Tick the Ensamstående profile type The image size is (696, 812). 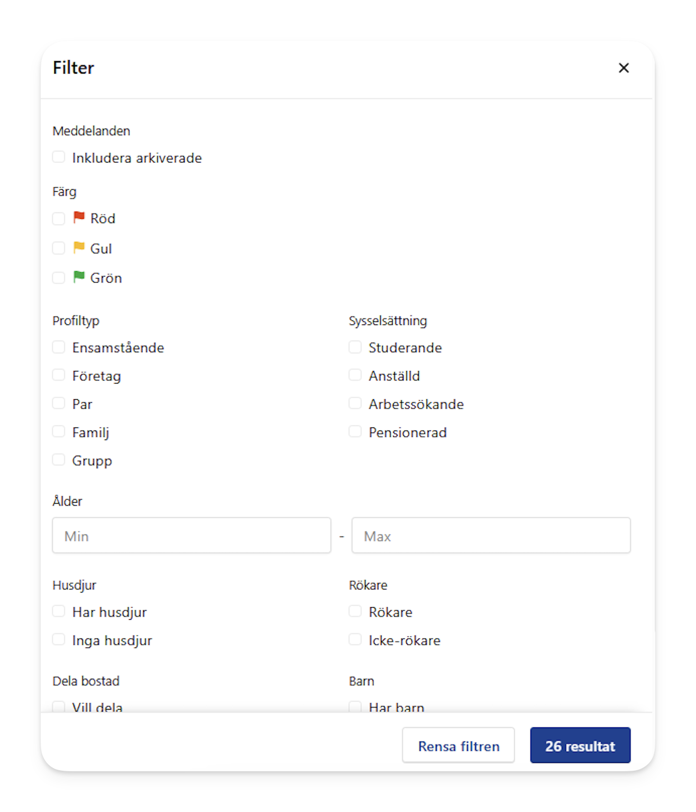(58, 347)
